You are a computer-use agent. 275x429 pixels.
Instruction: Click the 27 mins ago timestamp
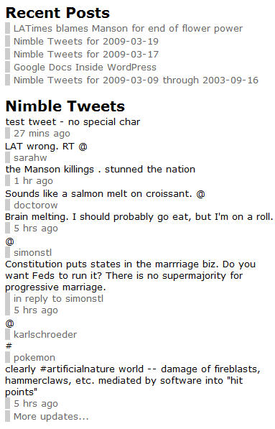pos(42,134)
